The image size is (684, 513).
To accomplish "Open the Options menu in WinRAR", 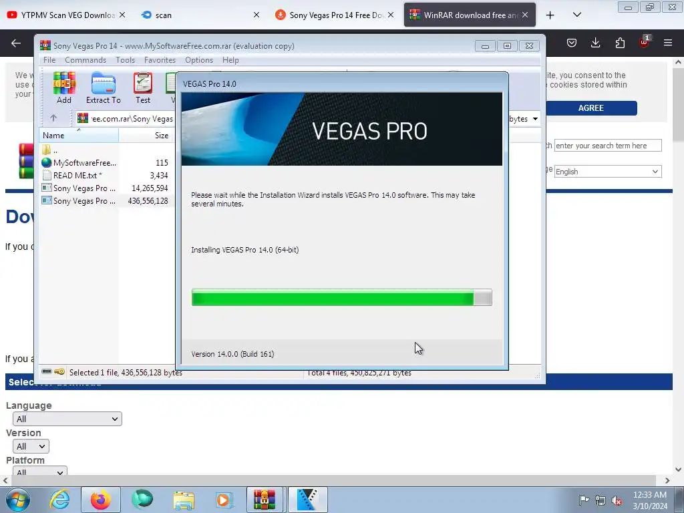I will 199,60.
